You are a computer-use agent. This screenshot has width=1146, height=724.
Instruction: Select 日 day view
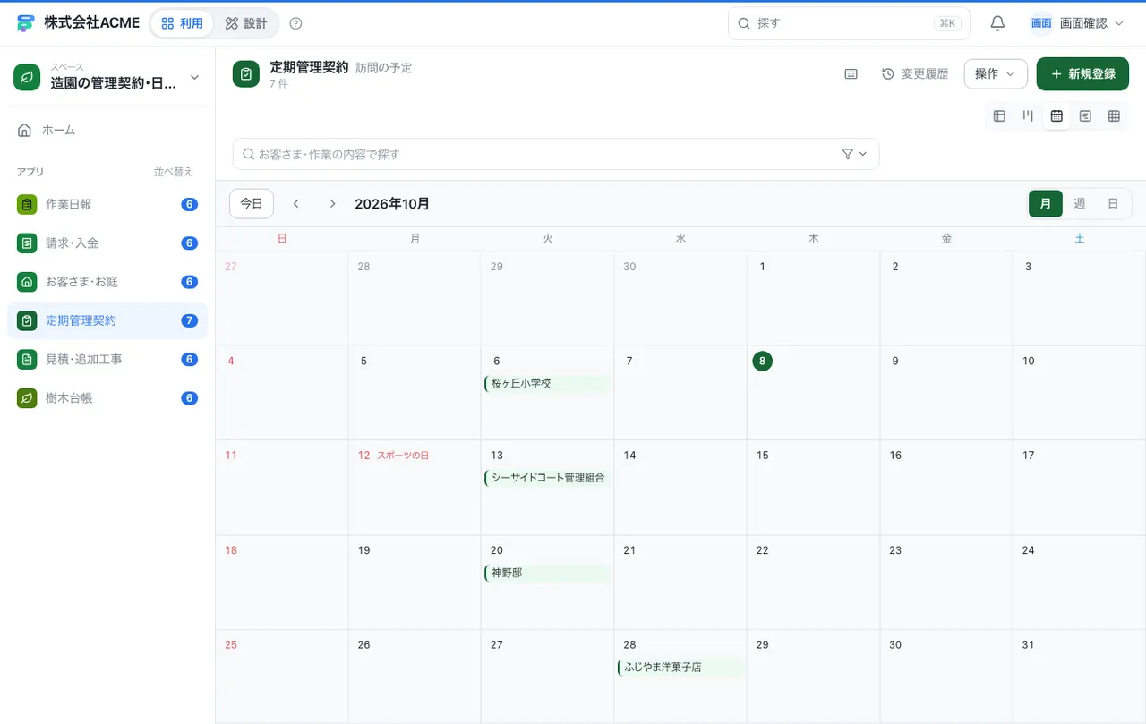(x=1113, y=204)
